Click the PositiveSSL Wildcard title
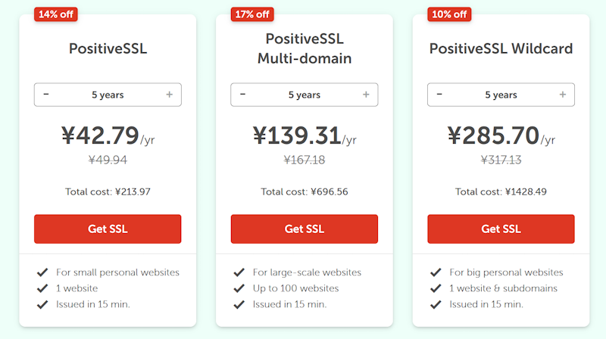Image resolution: width=606 pixels, height=339 pixels. click(501, 49)
